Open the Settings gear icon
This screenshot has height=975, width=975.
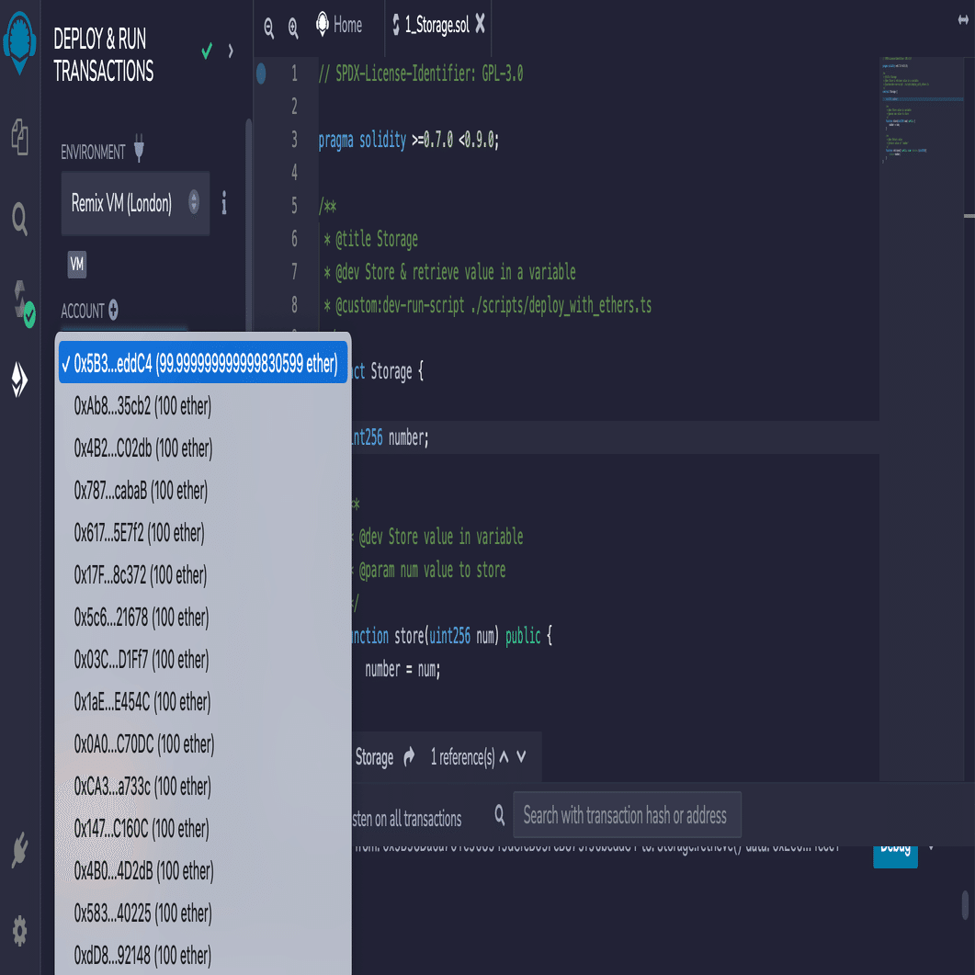(19, 931)
